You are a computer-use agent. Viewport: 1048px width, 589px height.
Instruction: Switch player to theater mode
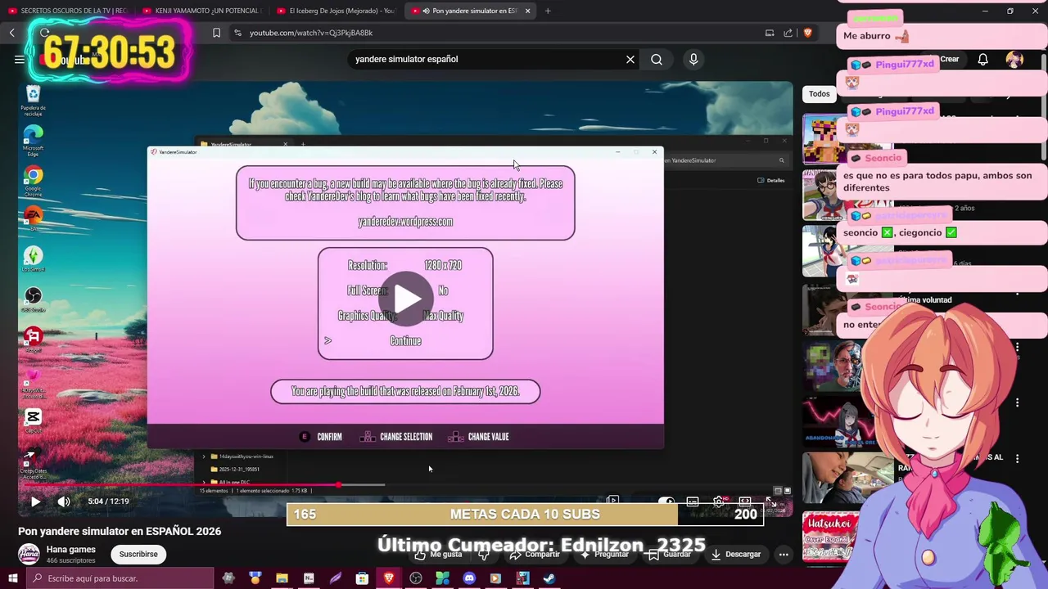tap(744, 501)
